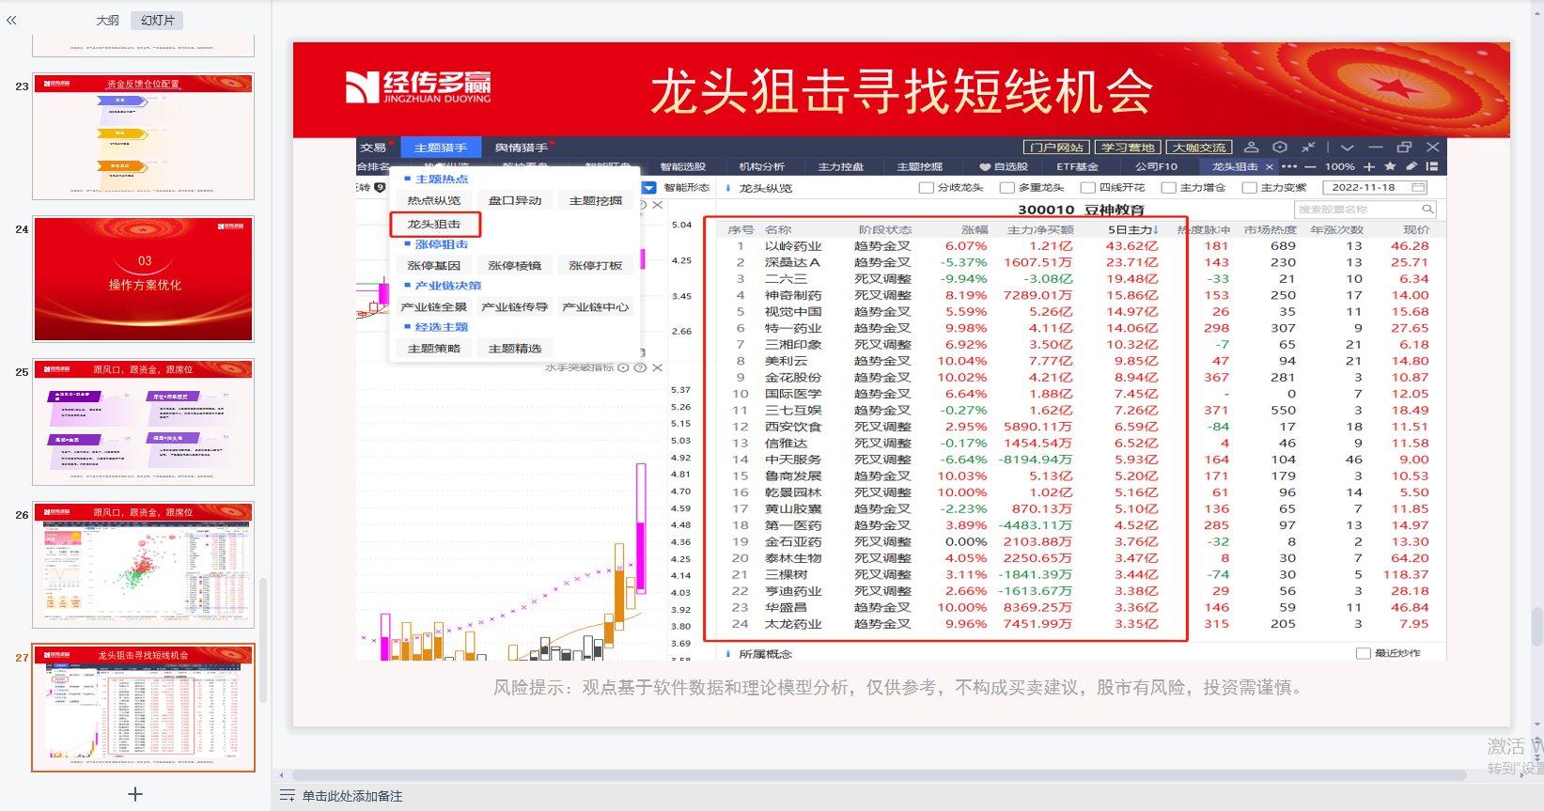Open the gear settings icon next to 水手突破指标

click(623, 367)
